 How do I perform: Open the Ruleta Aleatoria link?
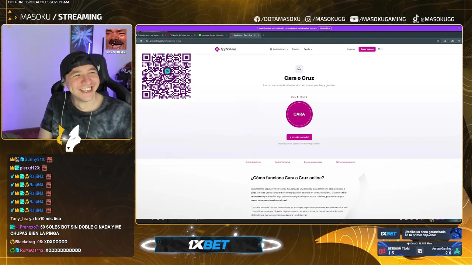(253, 162)
